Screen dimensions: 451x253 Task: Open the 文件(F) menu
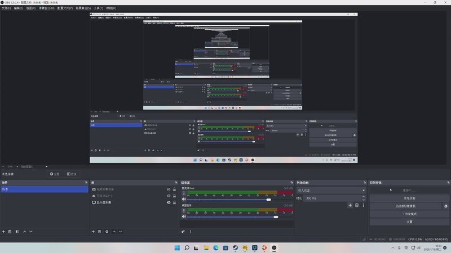click(x=6, y=8)
